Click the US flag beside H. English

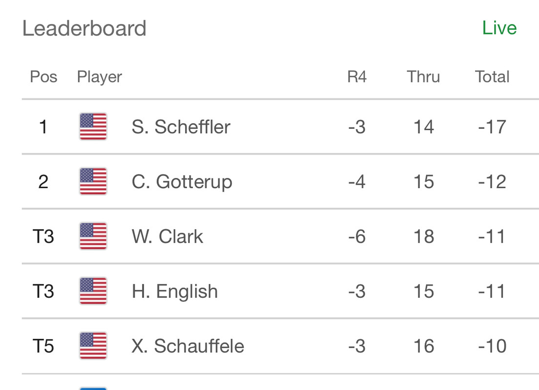click(x=93, y=292)
